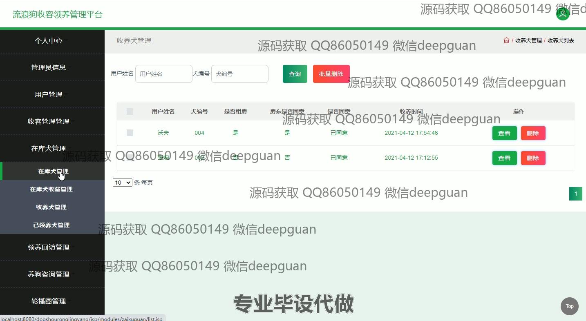Expand the 管理员信息 sidebar menu

(x=49, y=67)
